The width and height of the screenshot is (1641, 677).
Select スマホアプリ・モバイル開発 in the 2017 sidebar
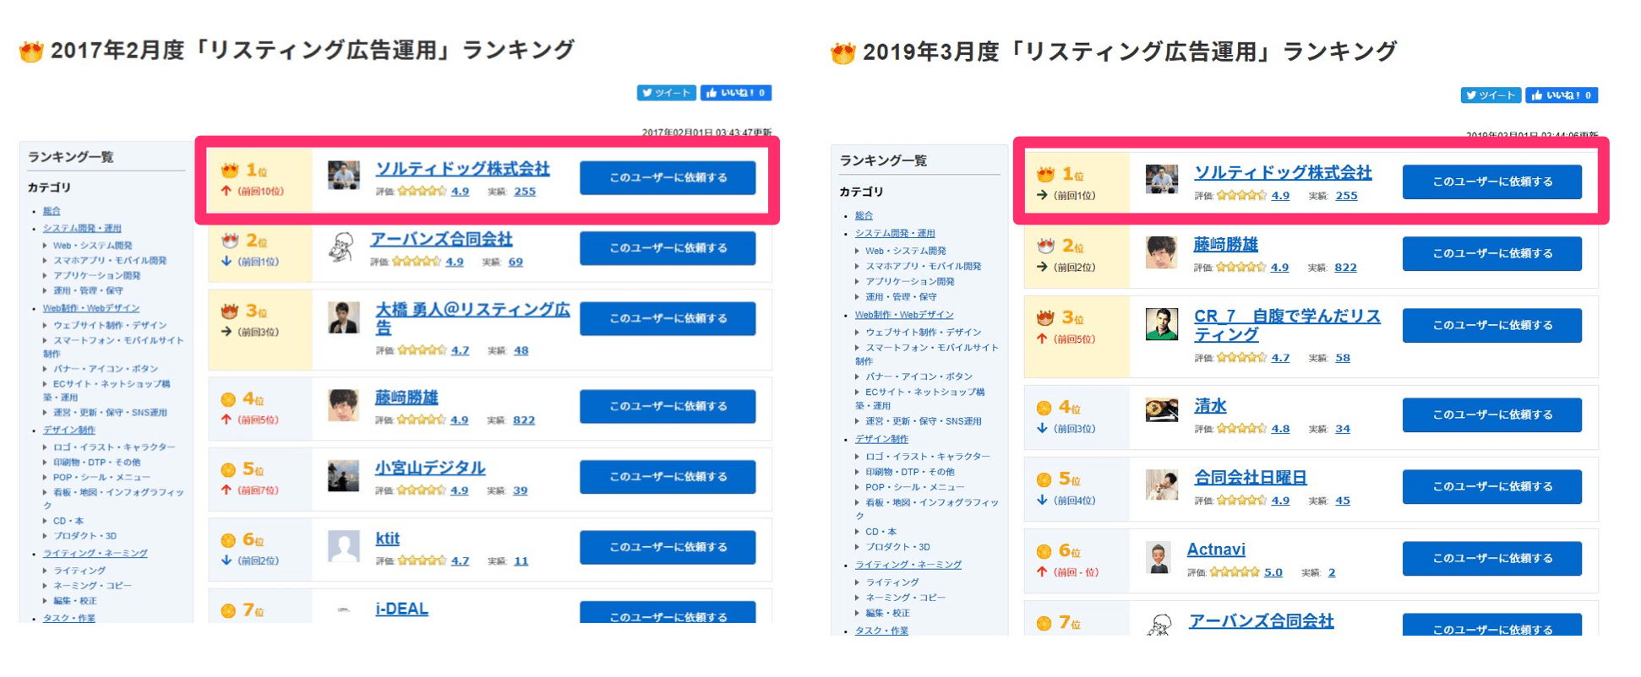(x=110, y=261)
